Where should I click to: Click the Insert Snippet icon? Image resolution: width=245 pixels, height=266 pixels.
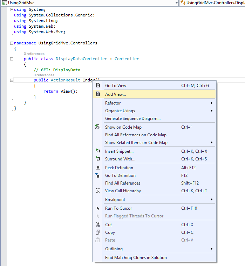98,151
